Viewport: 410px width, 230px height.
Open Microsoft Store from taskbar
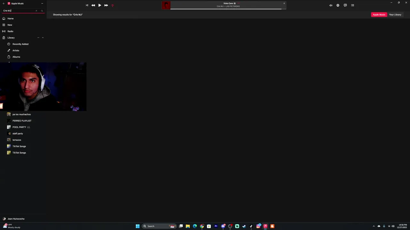[x=209, y=226]
